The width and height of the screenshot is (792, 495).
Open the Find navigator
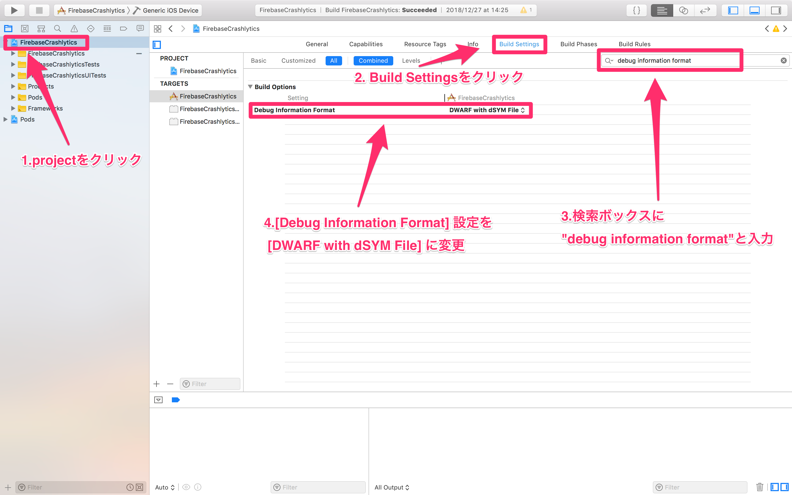[57, 29]
